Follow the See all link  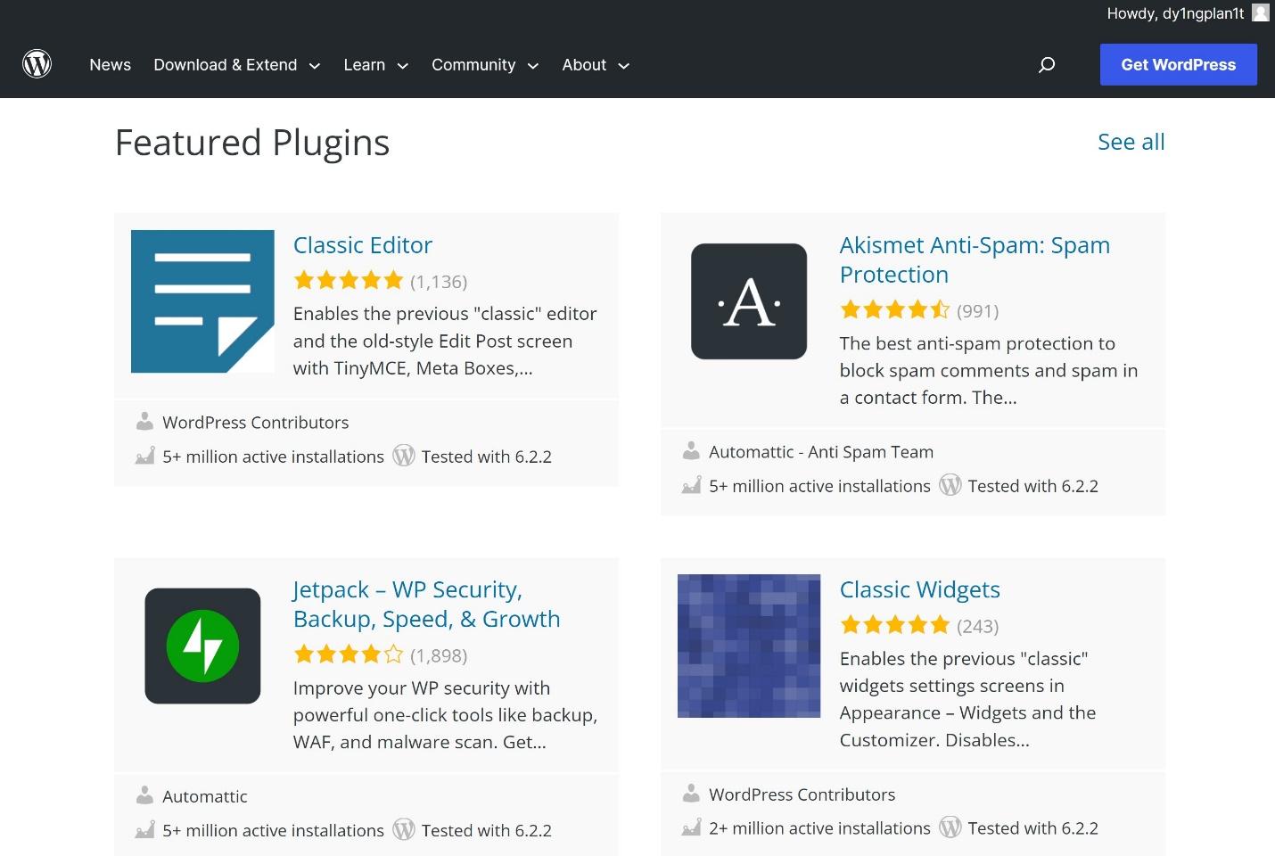tap(1131, 142)
